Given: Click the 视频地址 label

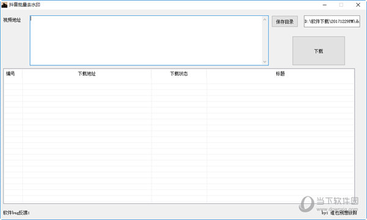Looking at the screenshot, I should (x=12, y=20).
